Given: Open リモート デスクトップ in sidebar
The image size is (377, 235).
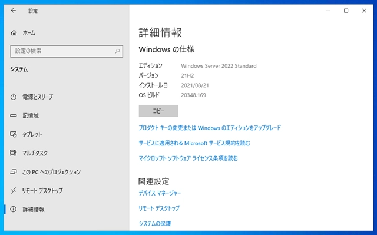Looking at the screenshot, I should click(42, 191).
